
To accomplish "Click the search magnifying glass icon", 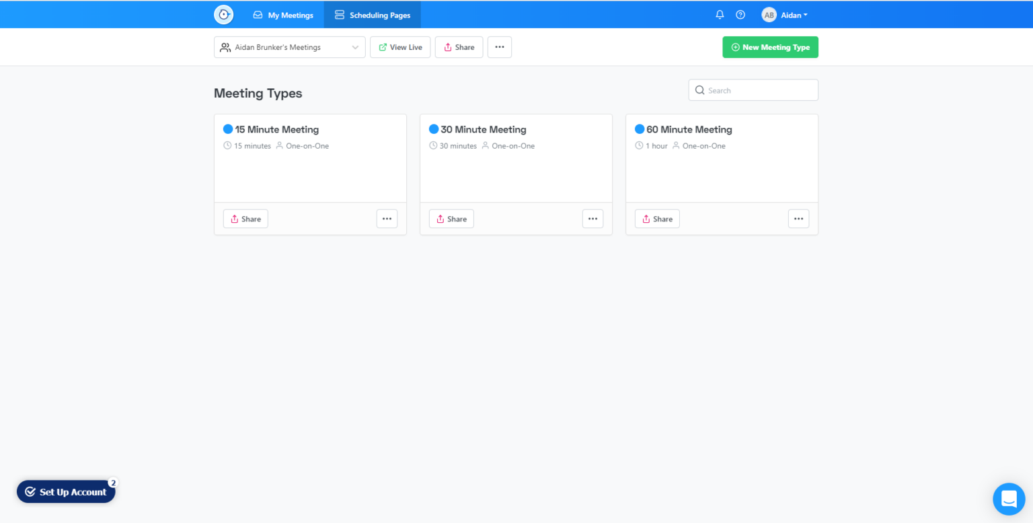I will [699, 90].
